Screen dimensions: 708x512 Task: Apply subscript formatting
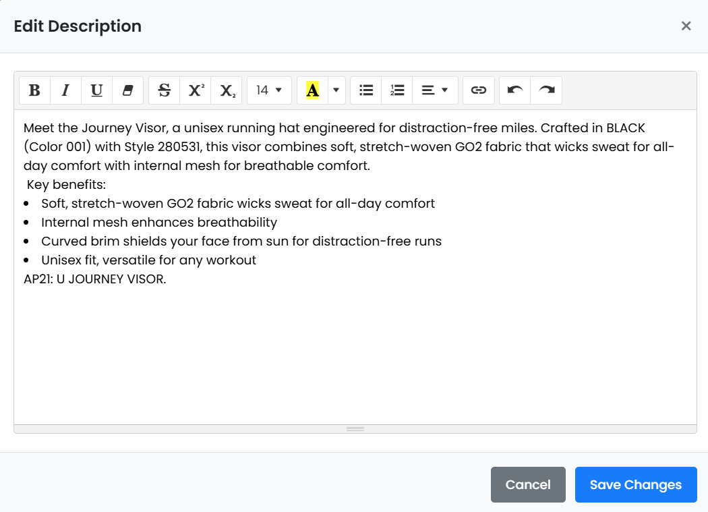coord(227,90)
